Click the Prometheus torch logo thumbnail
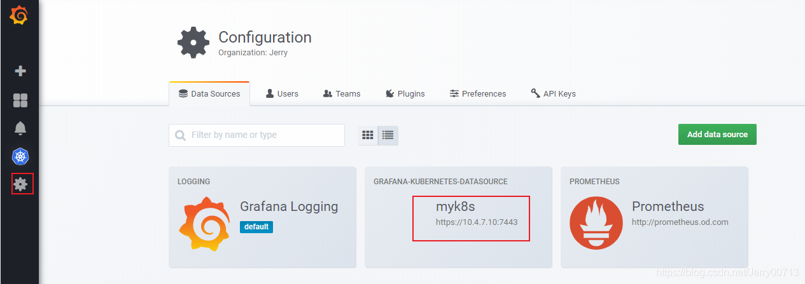 (x=596, y=223)
